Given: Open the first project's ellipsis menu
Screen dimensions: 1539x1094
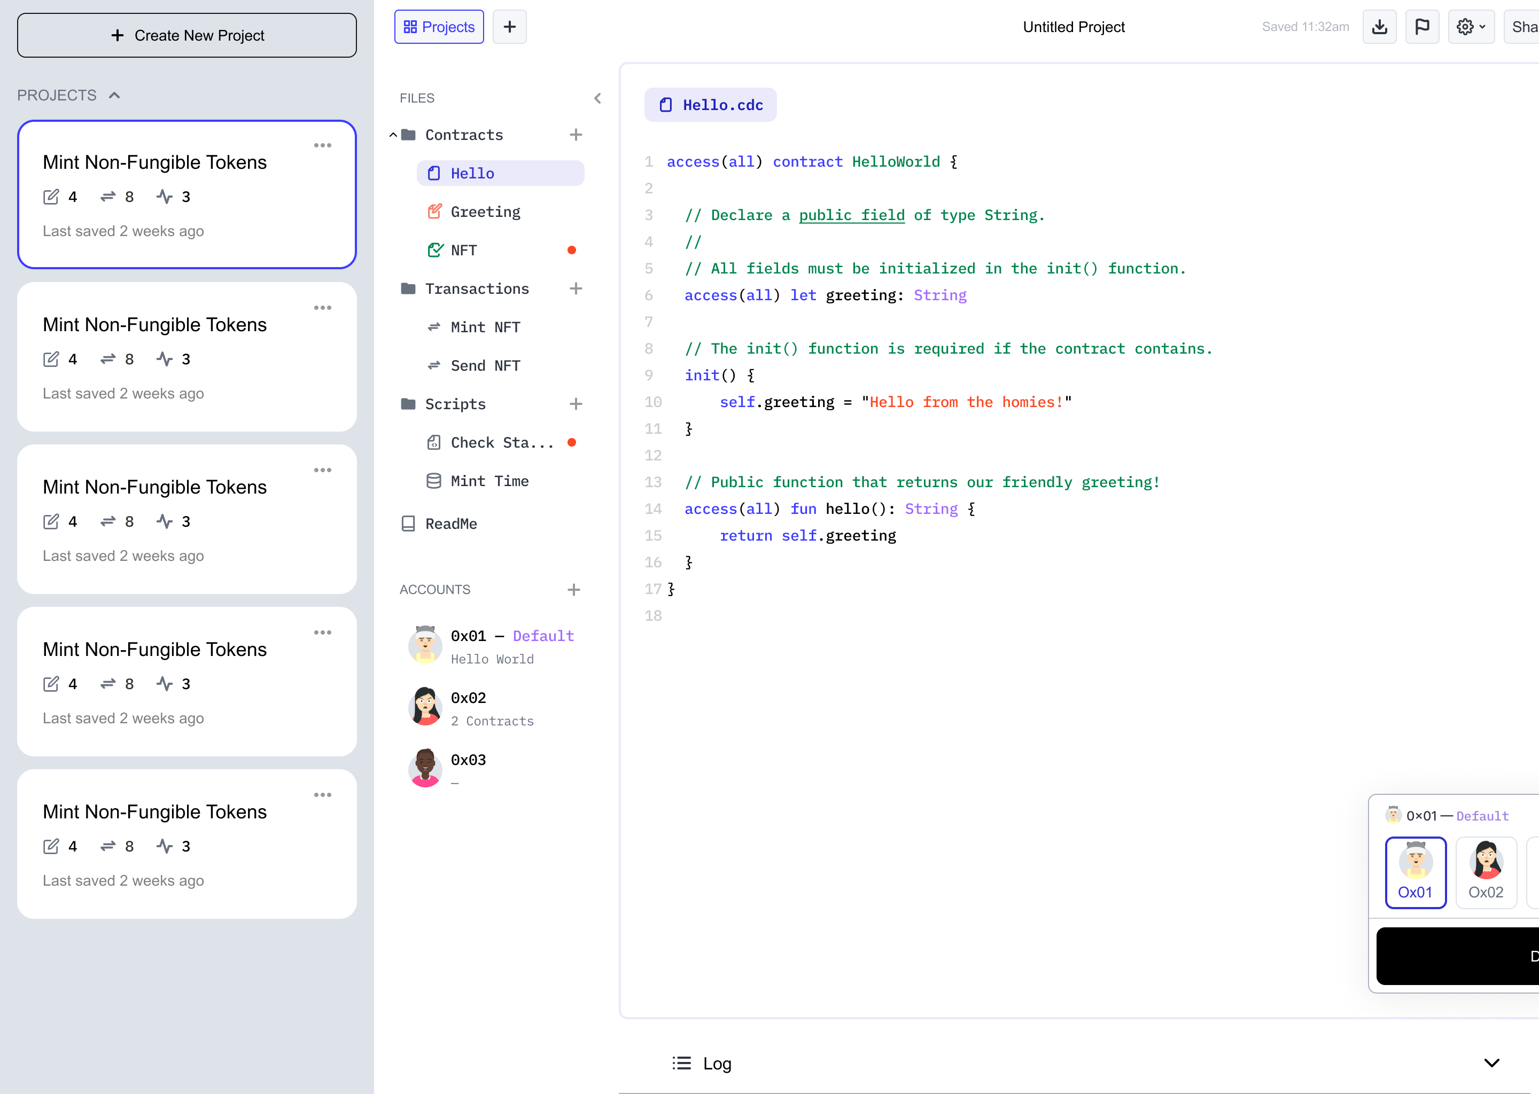Looking at the screenshot, I should pyautogui.click(x=323, y=145).
